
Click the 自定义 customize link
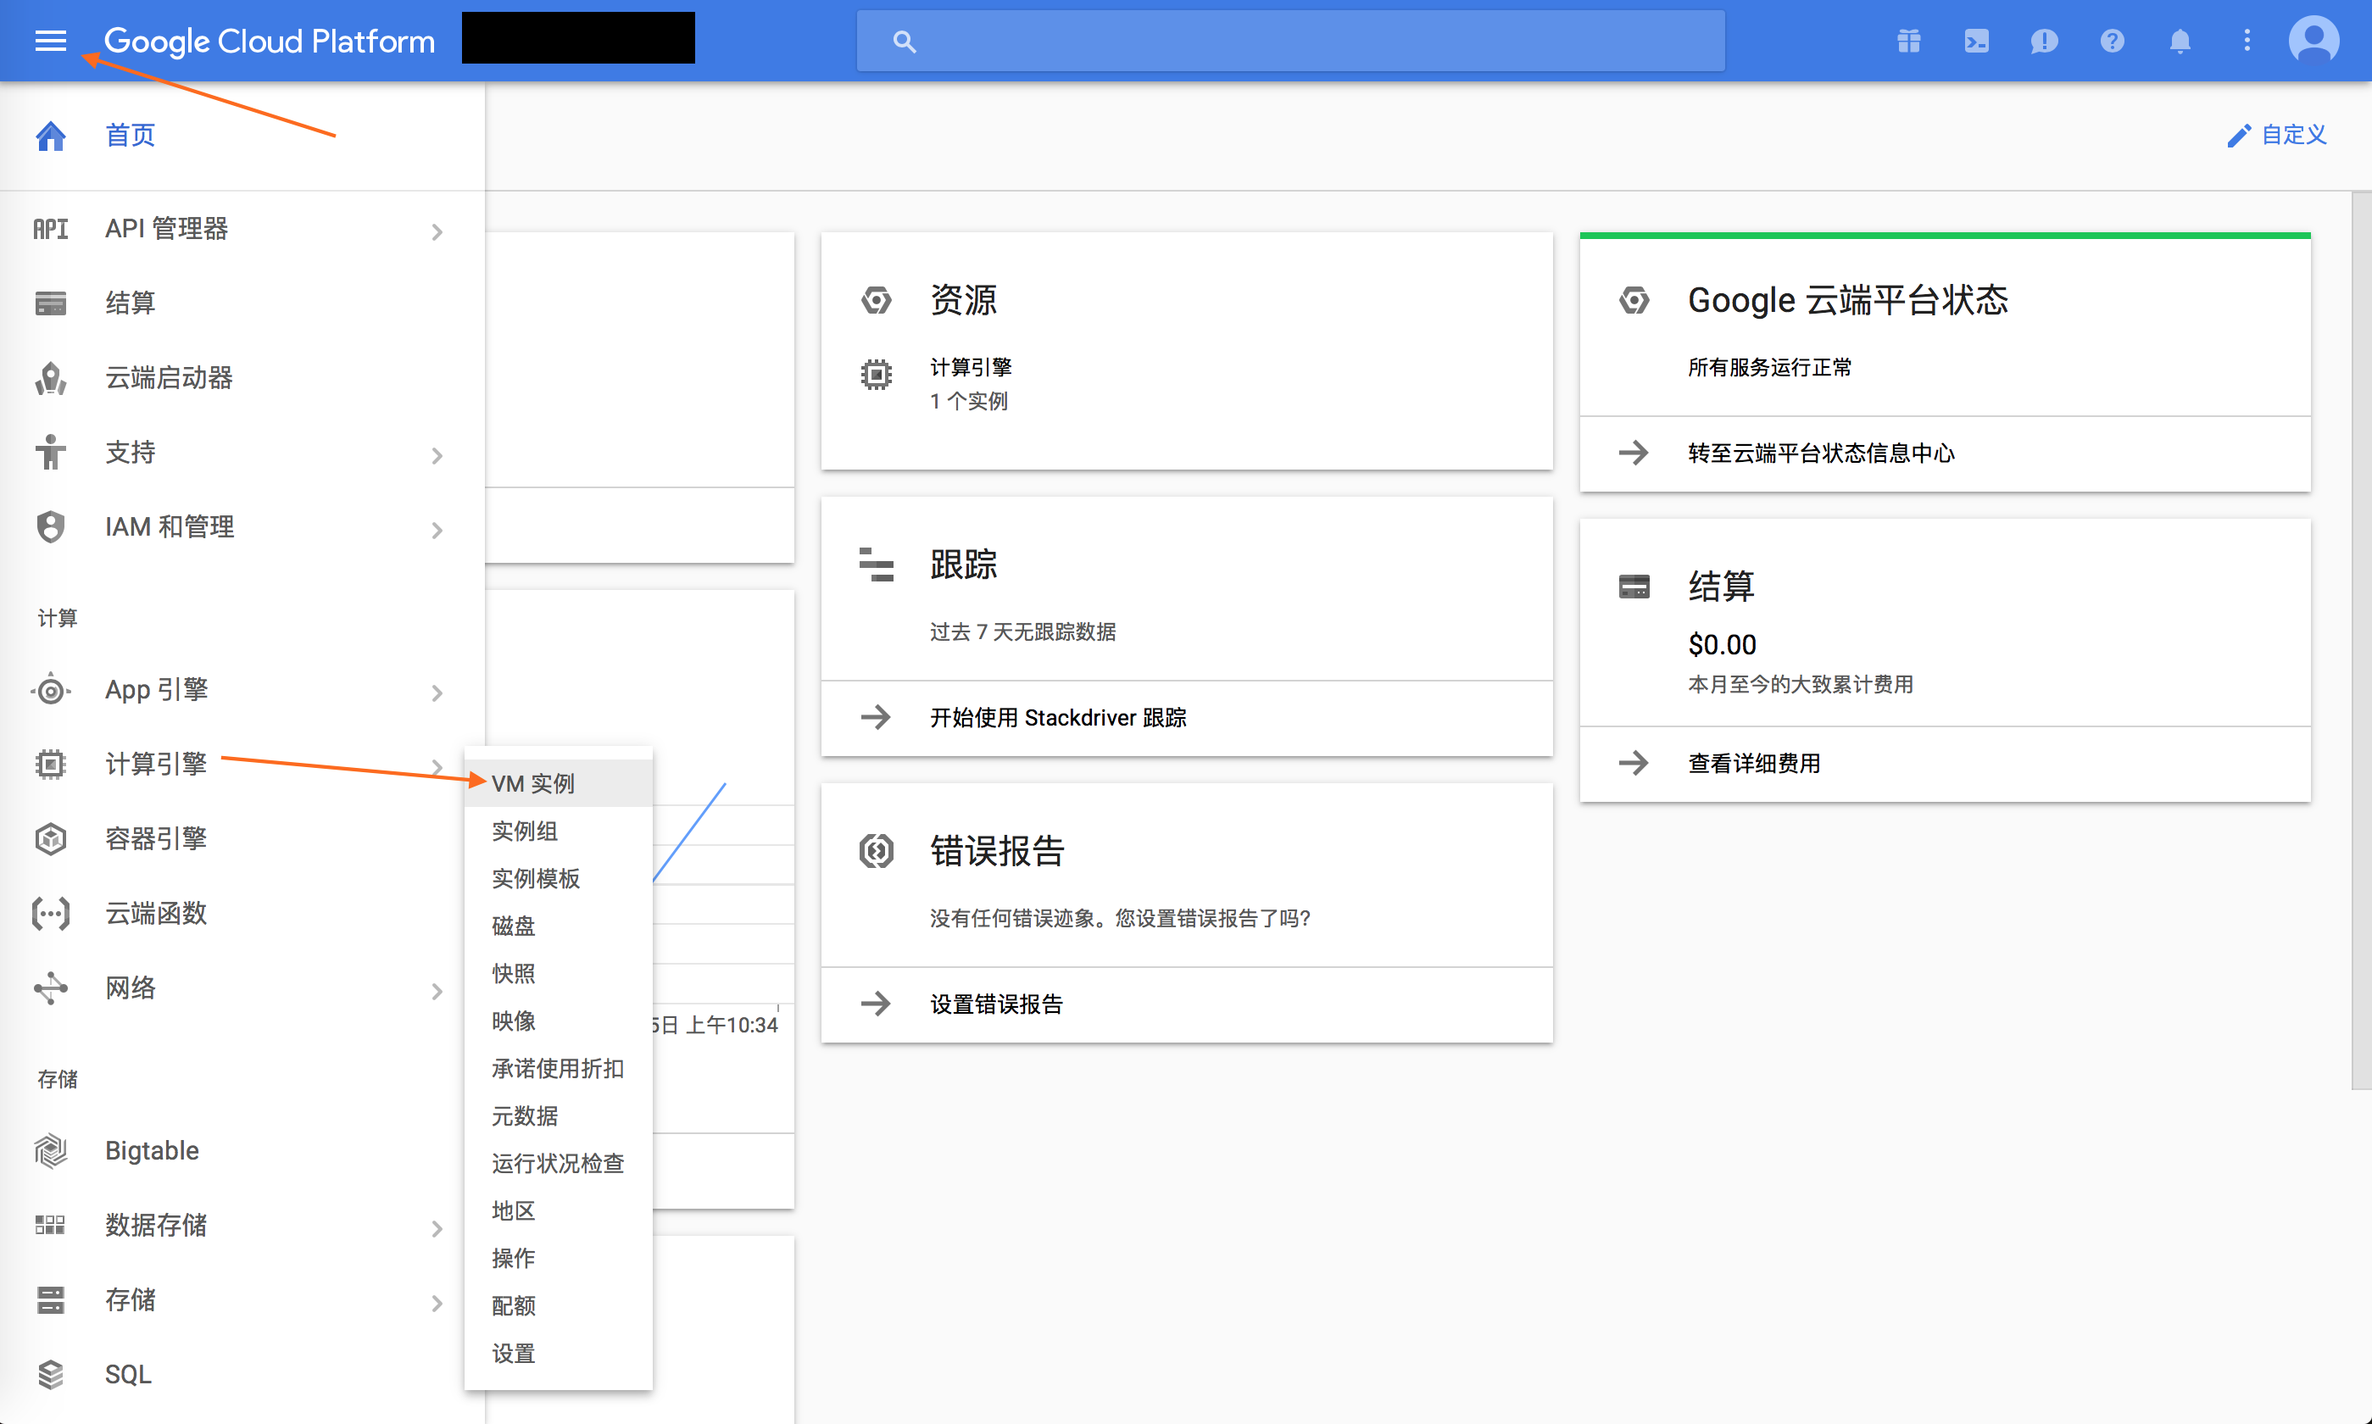tap(2294, 136)
